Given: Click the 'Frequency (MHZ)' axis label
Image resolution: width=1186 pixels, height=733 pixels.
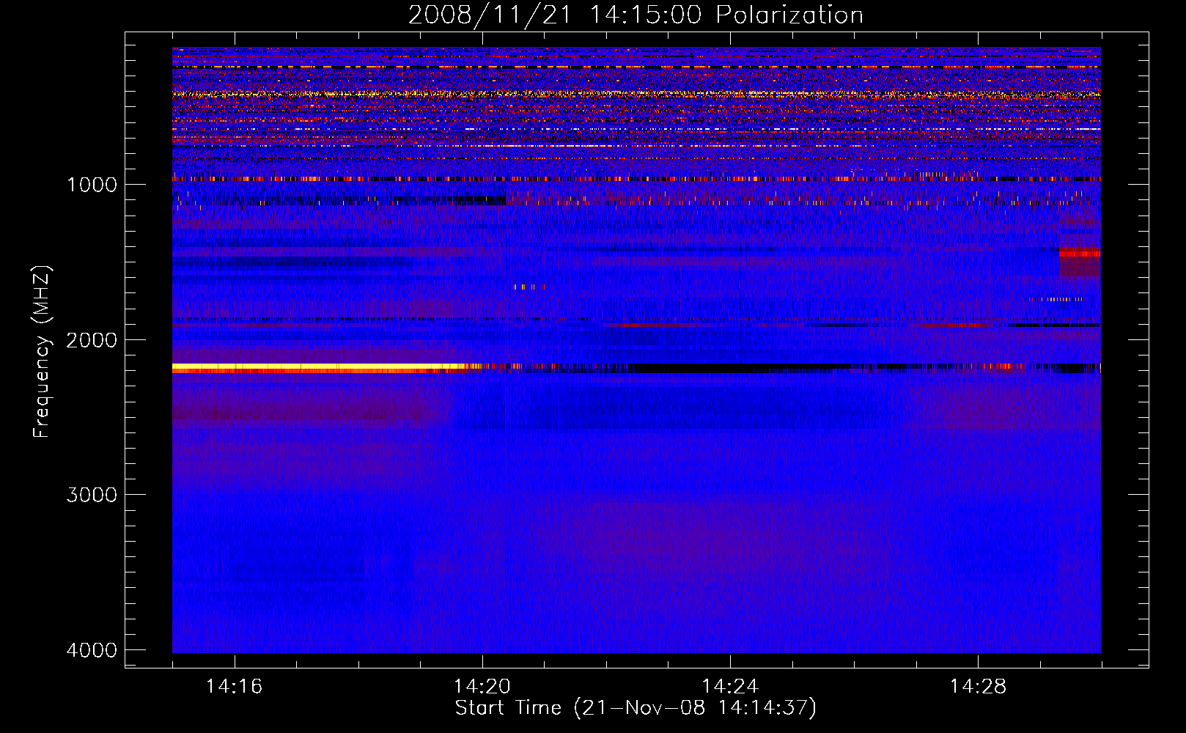Looking at the screenshot, I should tap(42, 352).
